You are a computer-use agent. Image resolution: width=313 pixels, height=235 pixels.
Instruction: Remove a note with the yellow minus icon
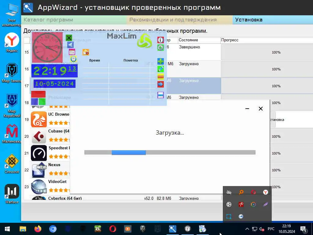160,76
